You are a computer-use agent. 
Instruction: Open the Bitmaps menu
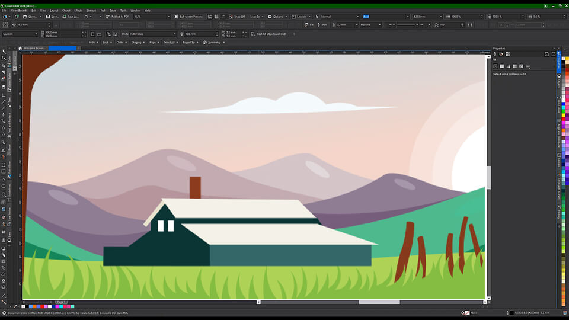(x=91, y=11)
